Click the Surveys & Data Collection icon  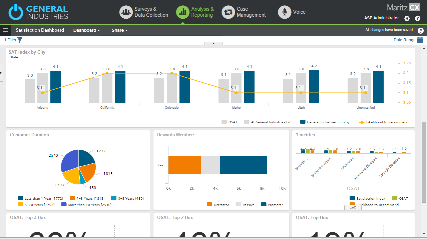pos(126,12)
